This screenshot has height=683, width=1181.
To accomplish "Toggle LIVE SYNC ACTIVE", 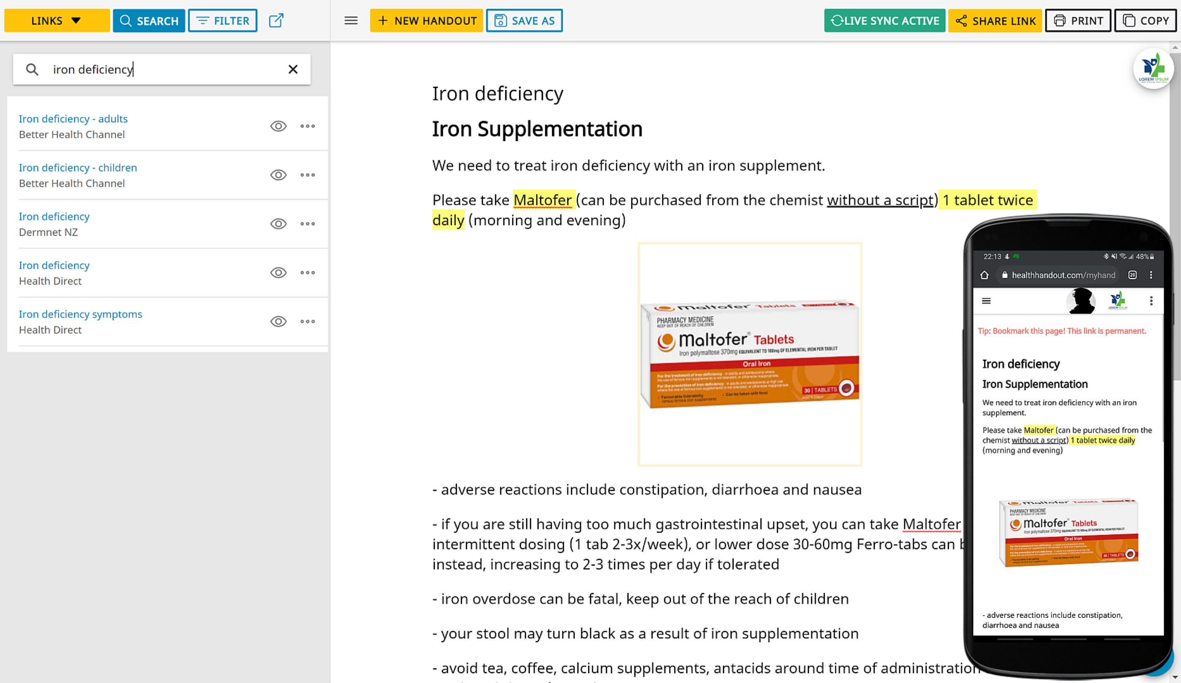I will [x=885, y=21].
